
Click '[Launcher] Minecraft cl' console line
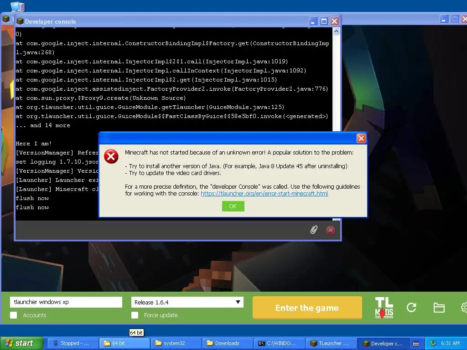click(x=57, y=189)
